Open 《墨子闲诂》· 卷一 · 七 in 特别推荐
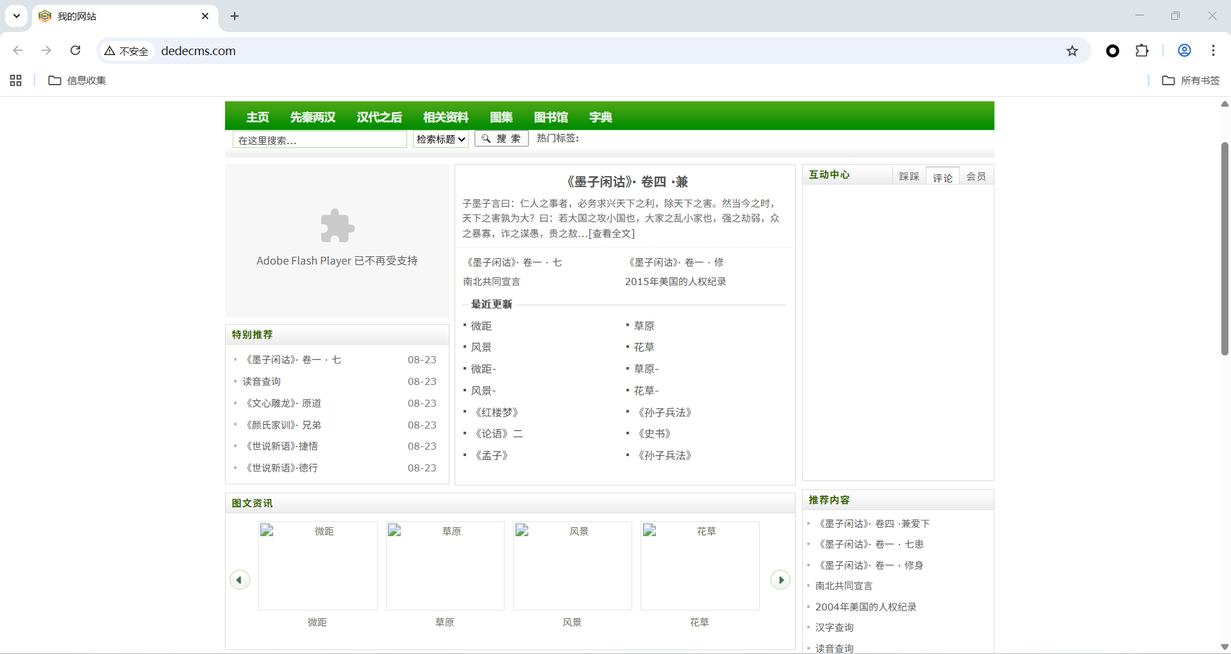The height and width of the screenshot is (654, 1231). pos(292,359)
